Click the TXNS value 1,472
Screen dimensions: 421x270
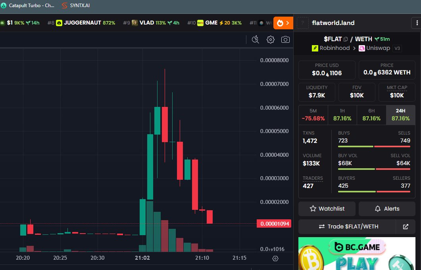[310, 141]
